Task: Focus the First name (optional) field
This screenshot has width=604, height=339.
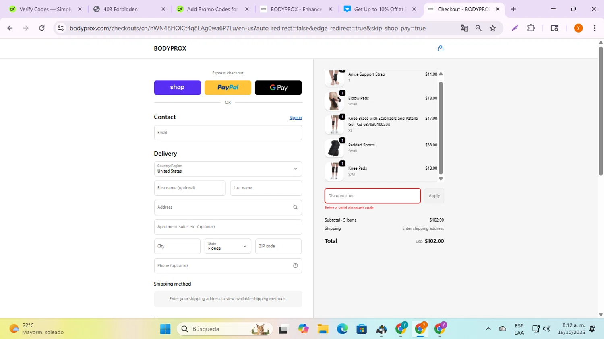Action: 190,188
